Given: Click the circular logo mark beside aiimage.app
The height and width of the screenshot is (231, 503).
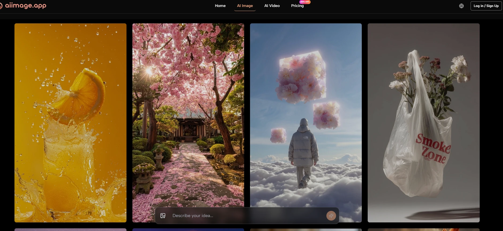Looking at the screenshot, I should 1,6.
